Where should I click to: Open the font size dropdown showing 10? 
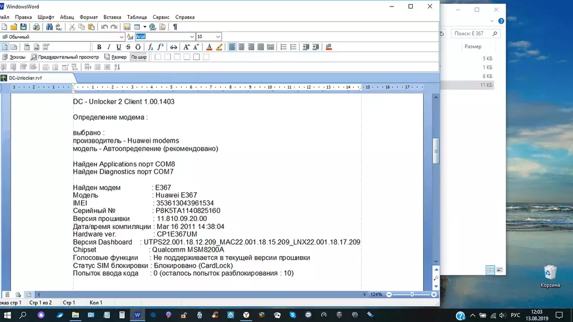(218, 37)
